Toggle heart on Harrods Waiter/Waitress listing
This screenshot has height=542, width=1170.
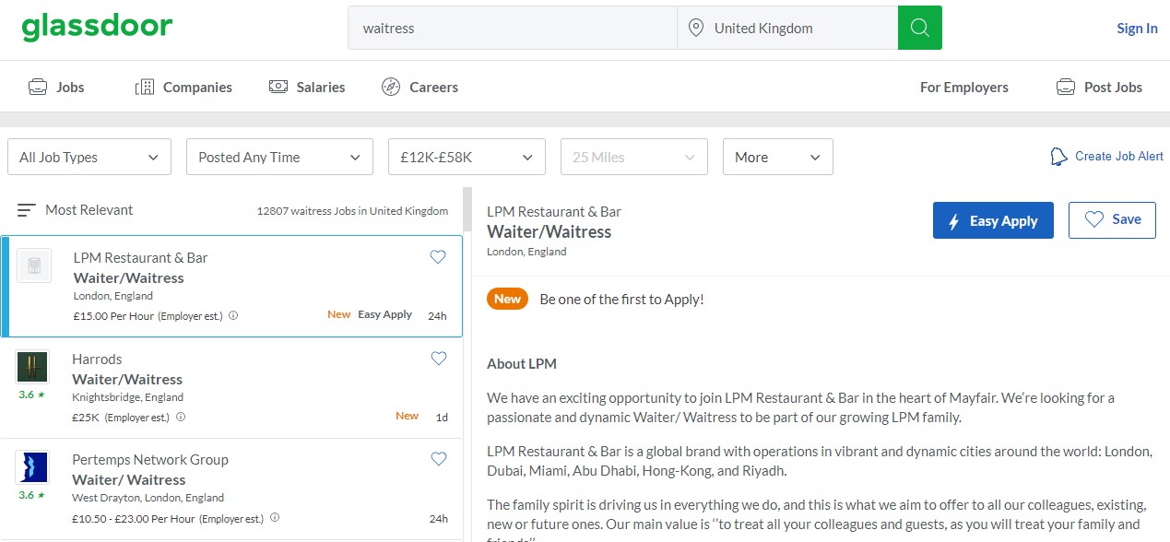click(439, 359)
